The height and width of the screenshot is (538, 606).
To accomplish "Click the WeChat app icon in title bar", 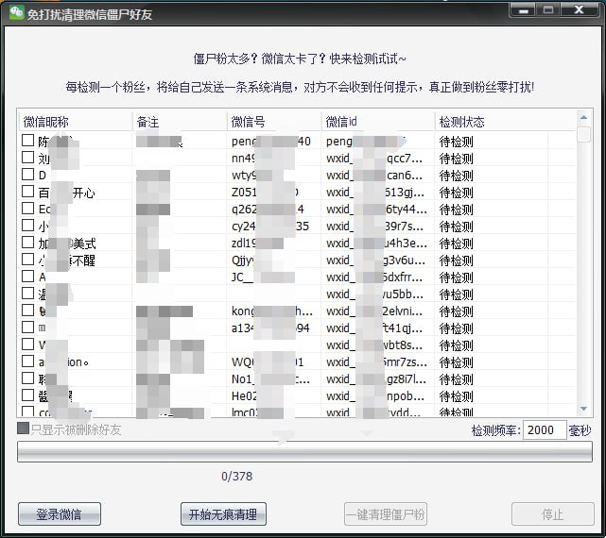I will (x=16, y=12).
